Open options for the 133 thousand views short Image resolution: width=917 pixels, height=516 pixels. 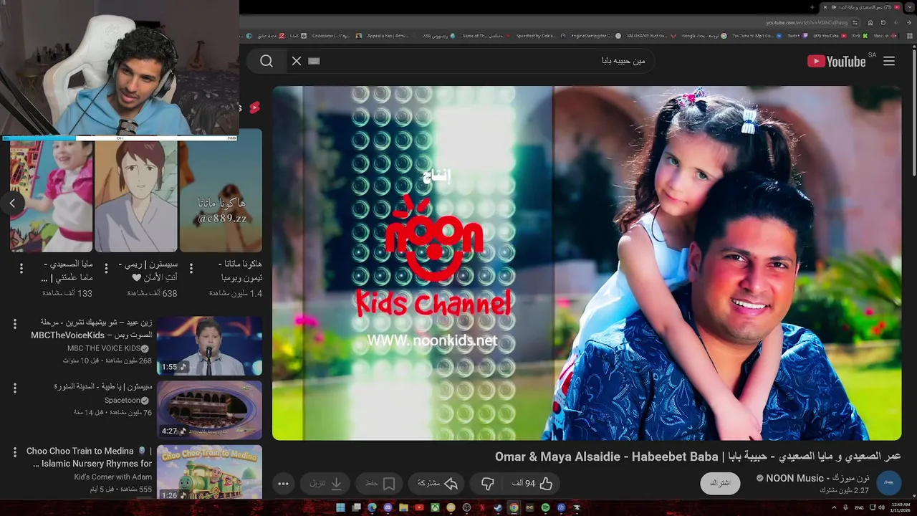(21, 269)
